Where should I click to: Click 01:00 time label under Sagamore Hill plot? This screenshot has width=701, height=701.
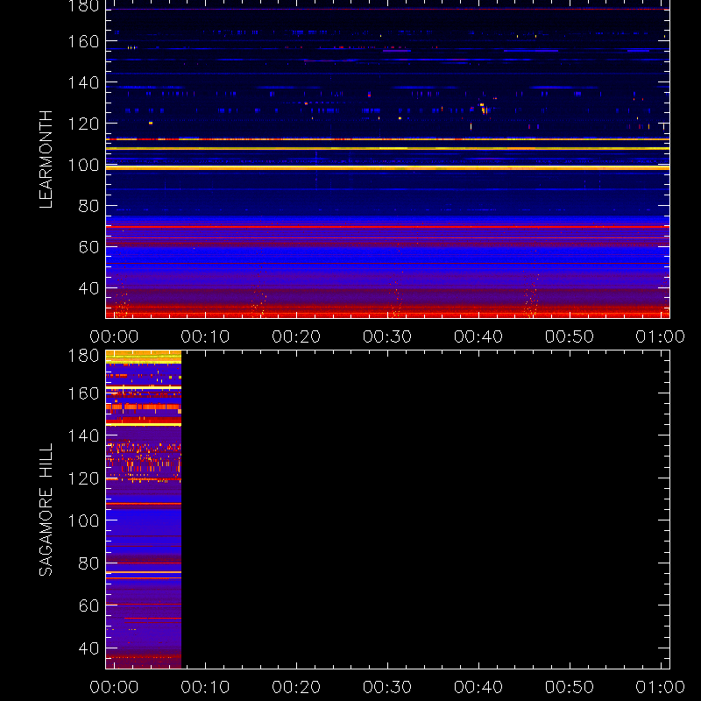click(x=661, y=687)
